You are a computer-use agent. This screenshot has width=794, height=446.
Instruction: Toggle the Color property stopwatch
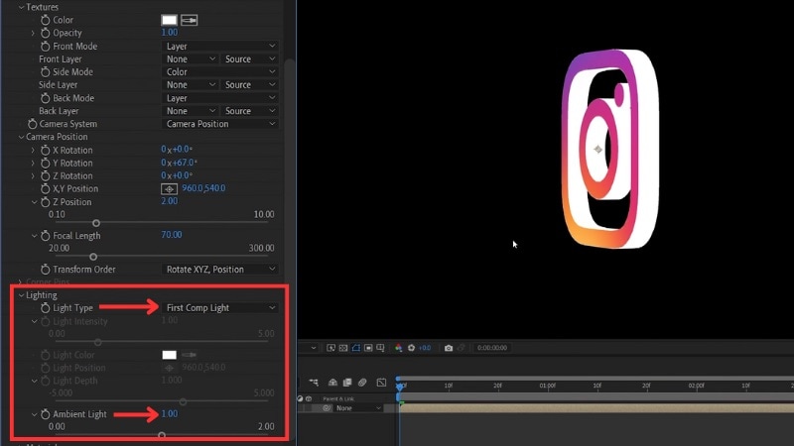45,20
